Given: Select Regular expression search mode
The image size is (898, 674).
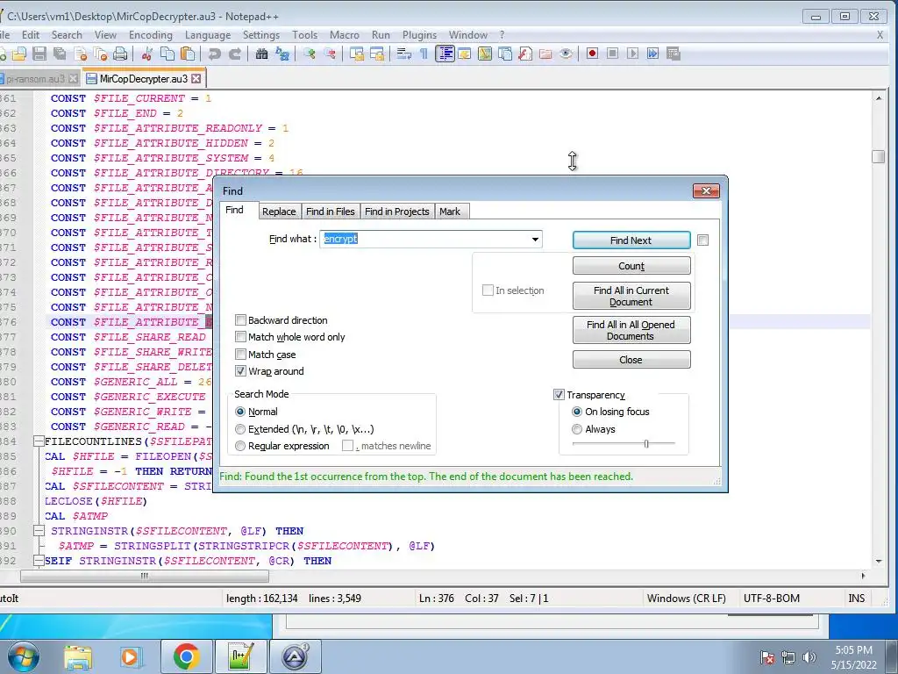Looking at the screenshot, I should pyautogui.click(x=240, y=445).
